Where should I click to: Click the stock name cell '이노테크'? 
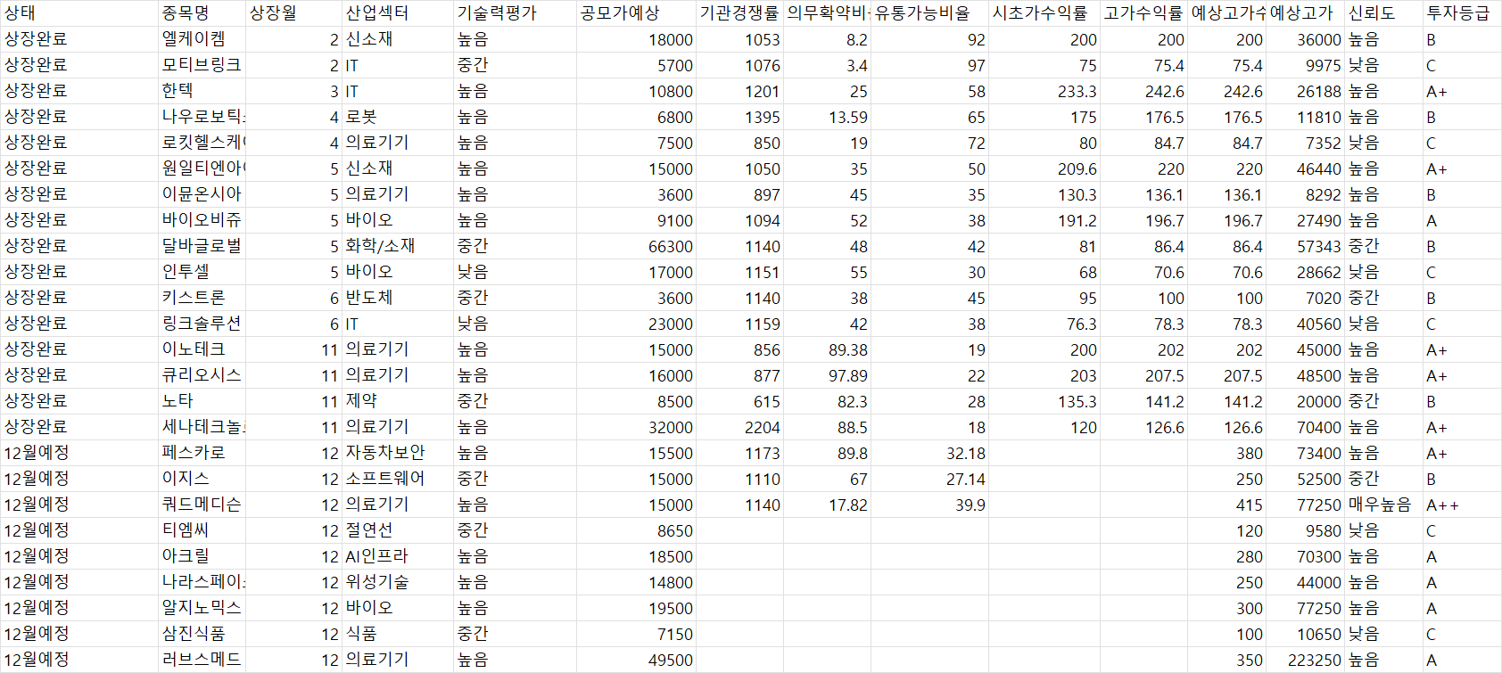click(x=202, y=349)
